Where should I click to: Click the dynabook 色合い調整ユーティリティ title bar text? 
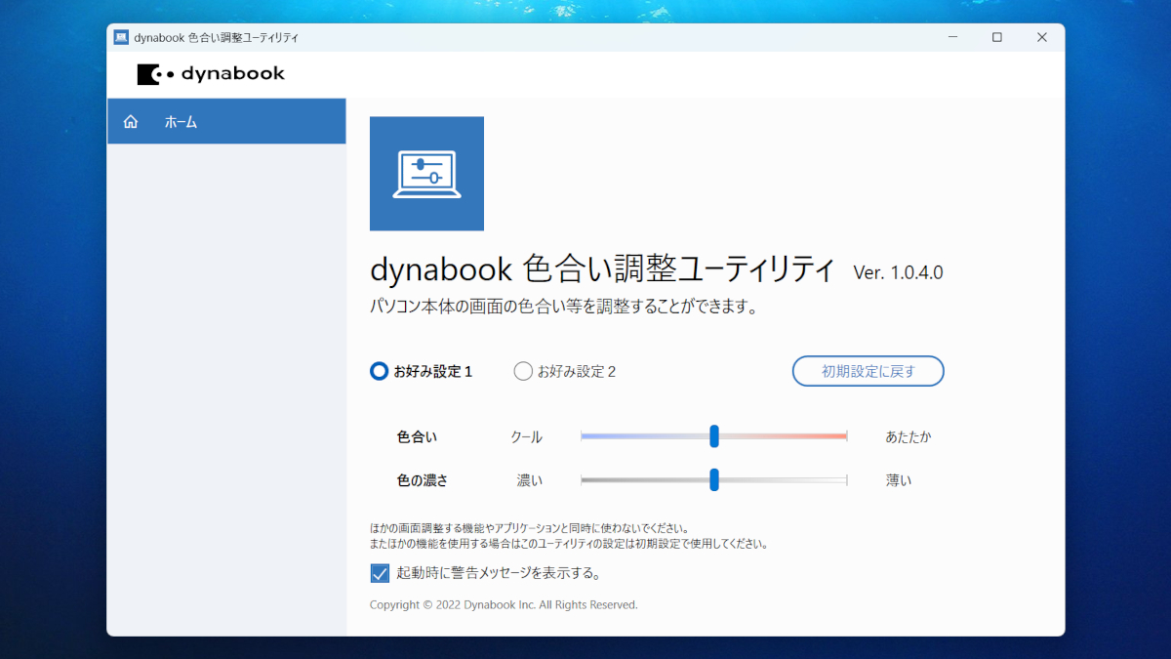tap(215, 36)
